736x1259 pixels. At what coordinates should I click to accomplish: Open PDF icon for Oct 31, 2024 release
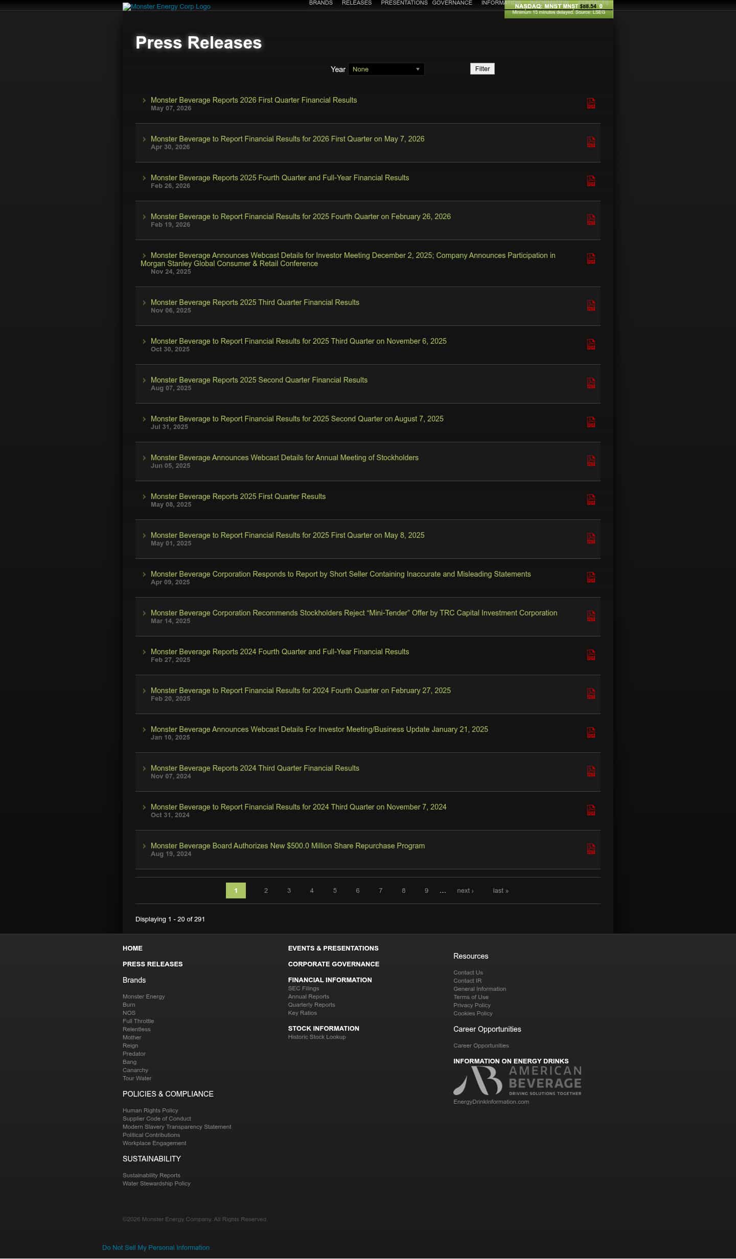tap(591, 810)
